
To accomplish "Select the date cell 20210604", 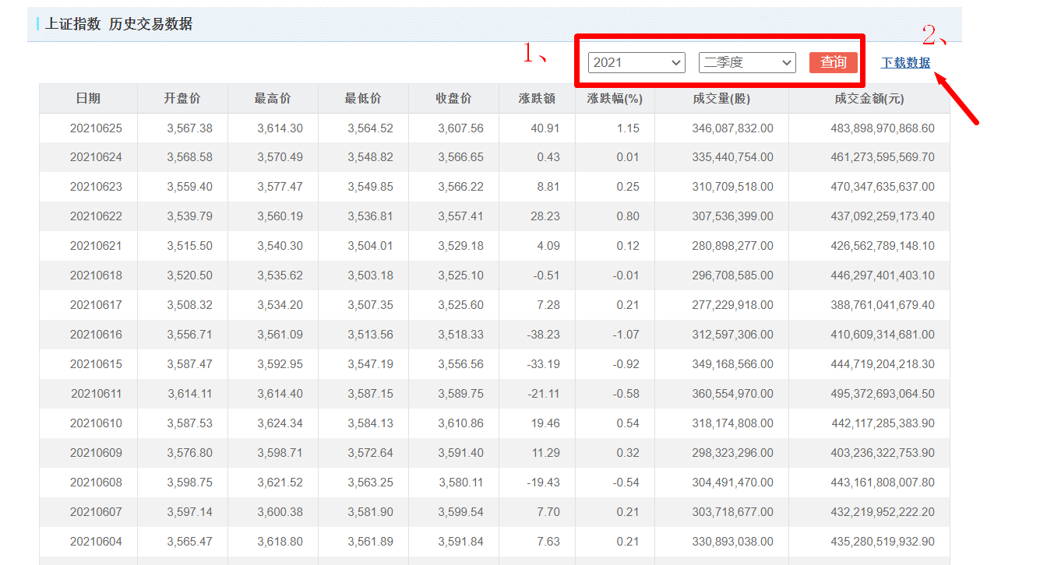I will [x=96, y=542].
